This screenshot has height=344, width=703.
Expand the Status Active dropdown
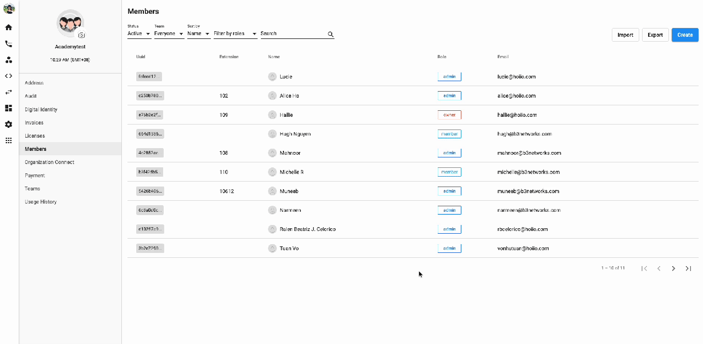pyautogui.click(x=140, y=33)
